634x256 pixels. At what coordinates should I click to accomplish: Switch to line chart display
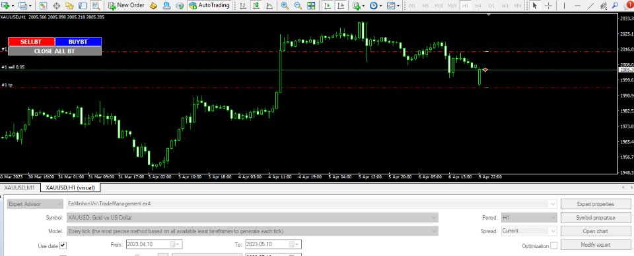(269, 6)
